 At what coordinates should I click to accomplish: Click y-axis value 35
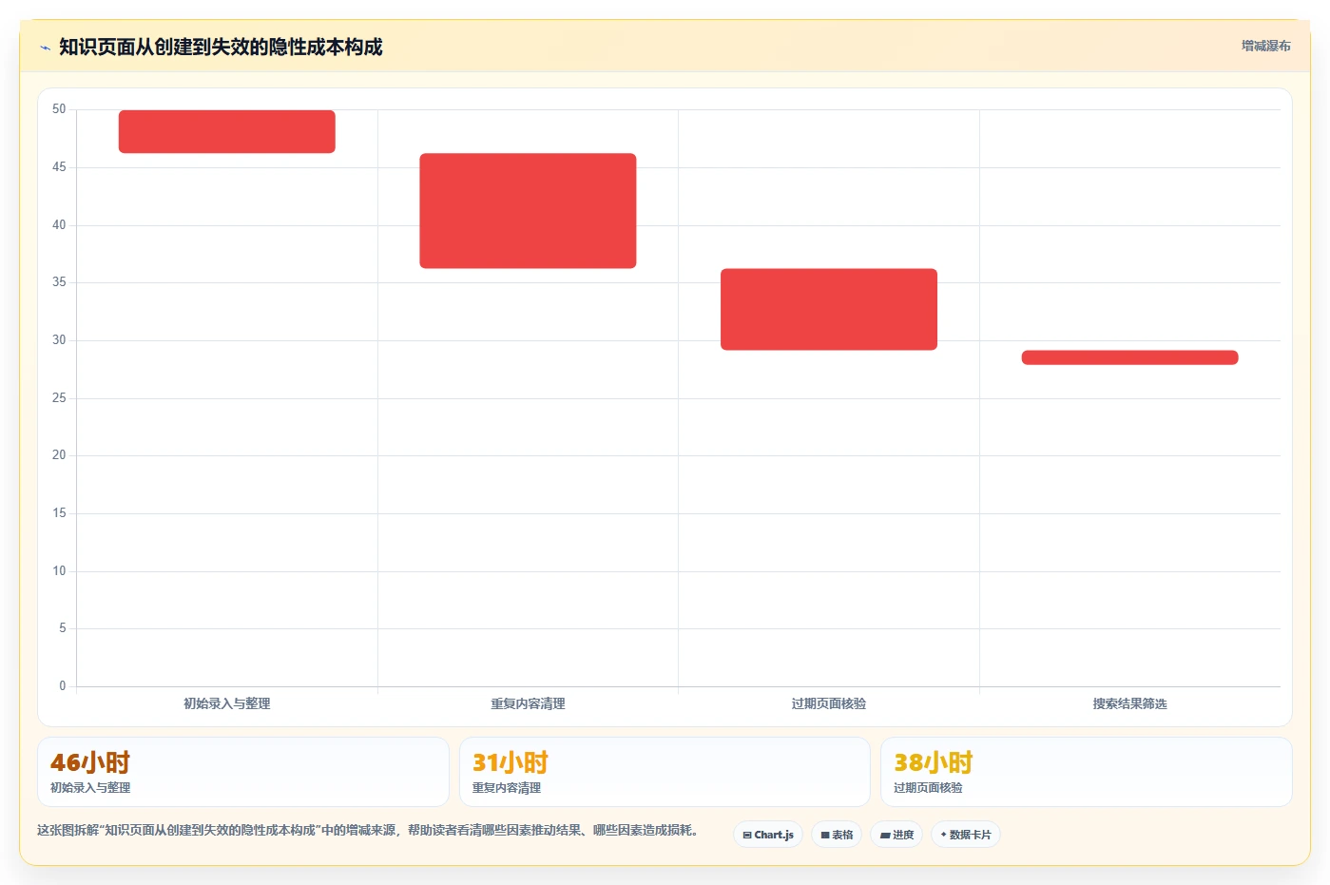click(59, 282)
